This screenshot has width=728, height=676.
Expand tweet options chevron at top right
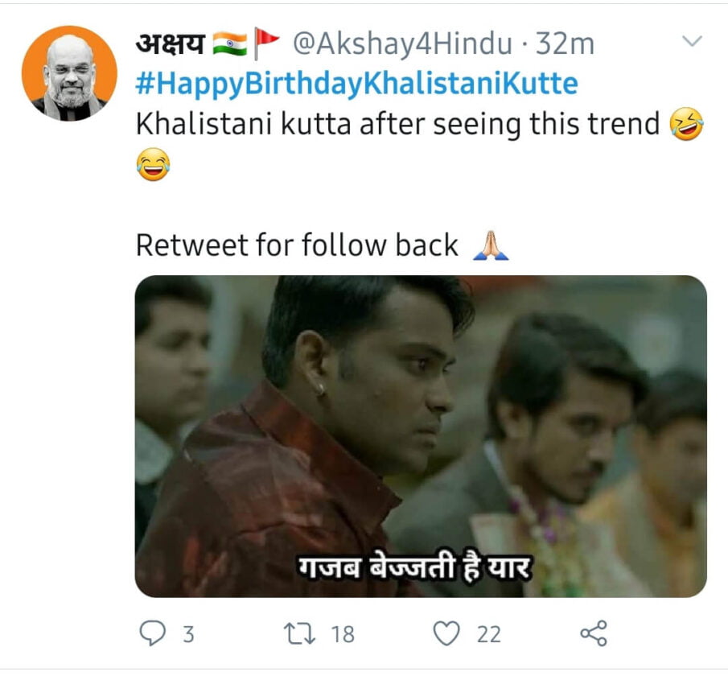(x=692, y=42)
